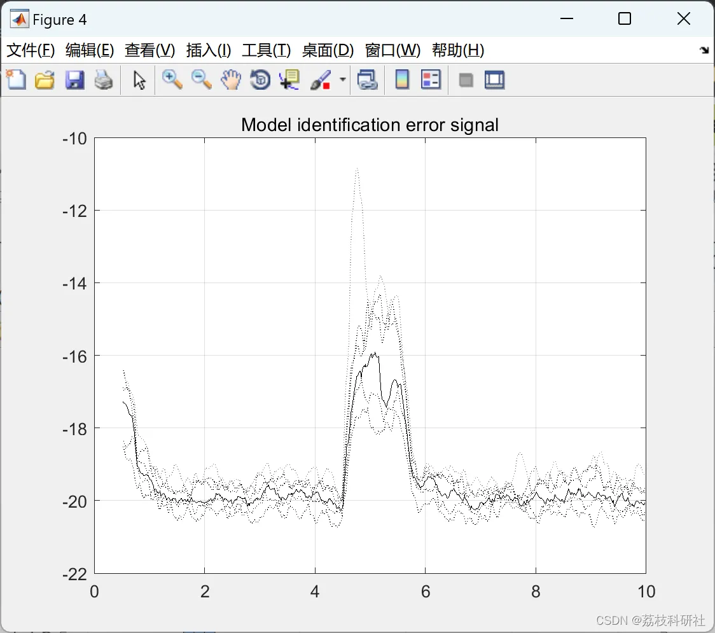715x633 pixels.
Task: Click the x-axis tick label 10
Action: click(x=646, y=592)
